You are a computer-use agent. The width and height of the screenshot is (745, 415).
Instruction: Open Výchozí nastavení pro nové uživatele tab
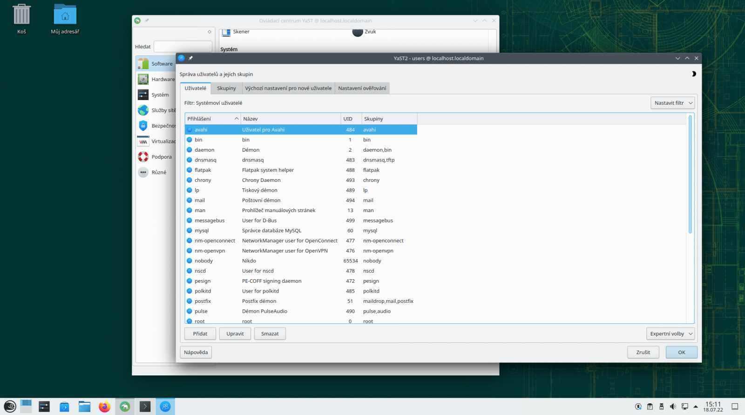[x=288, y=88]
